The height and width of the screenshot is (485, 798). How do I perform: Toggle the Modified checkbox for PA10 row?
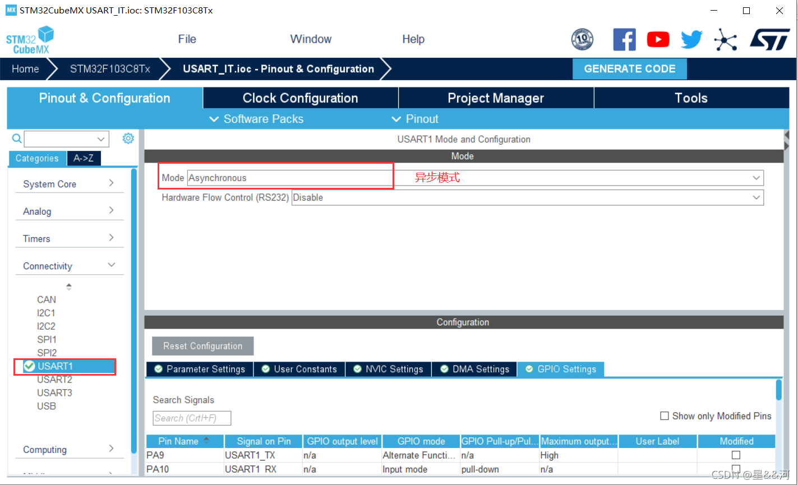736,469
